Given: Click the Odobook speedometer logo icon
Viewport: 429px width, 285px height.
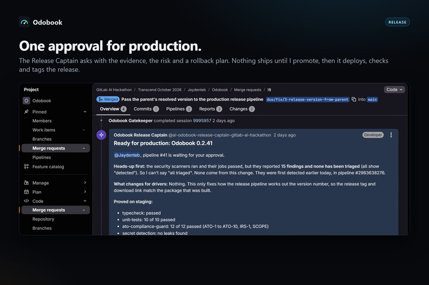Looking at the screenshot, I should (24, 22).
